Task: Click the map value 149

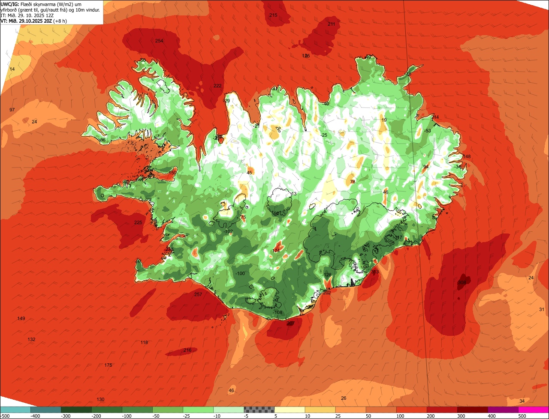Action: [x=21, y=319]
